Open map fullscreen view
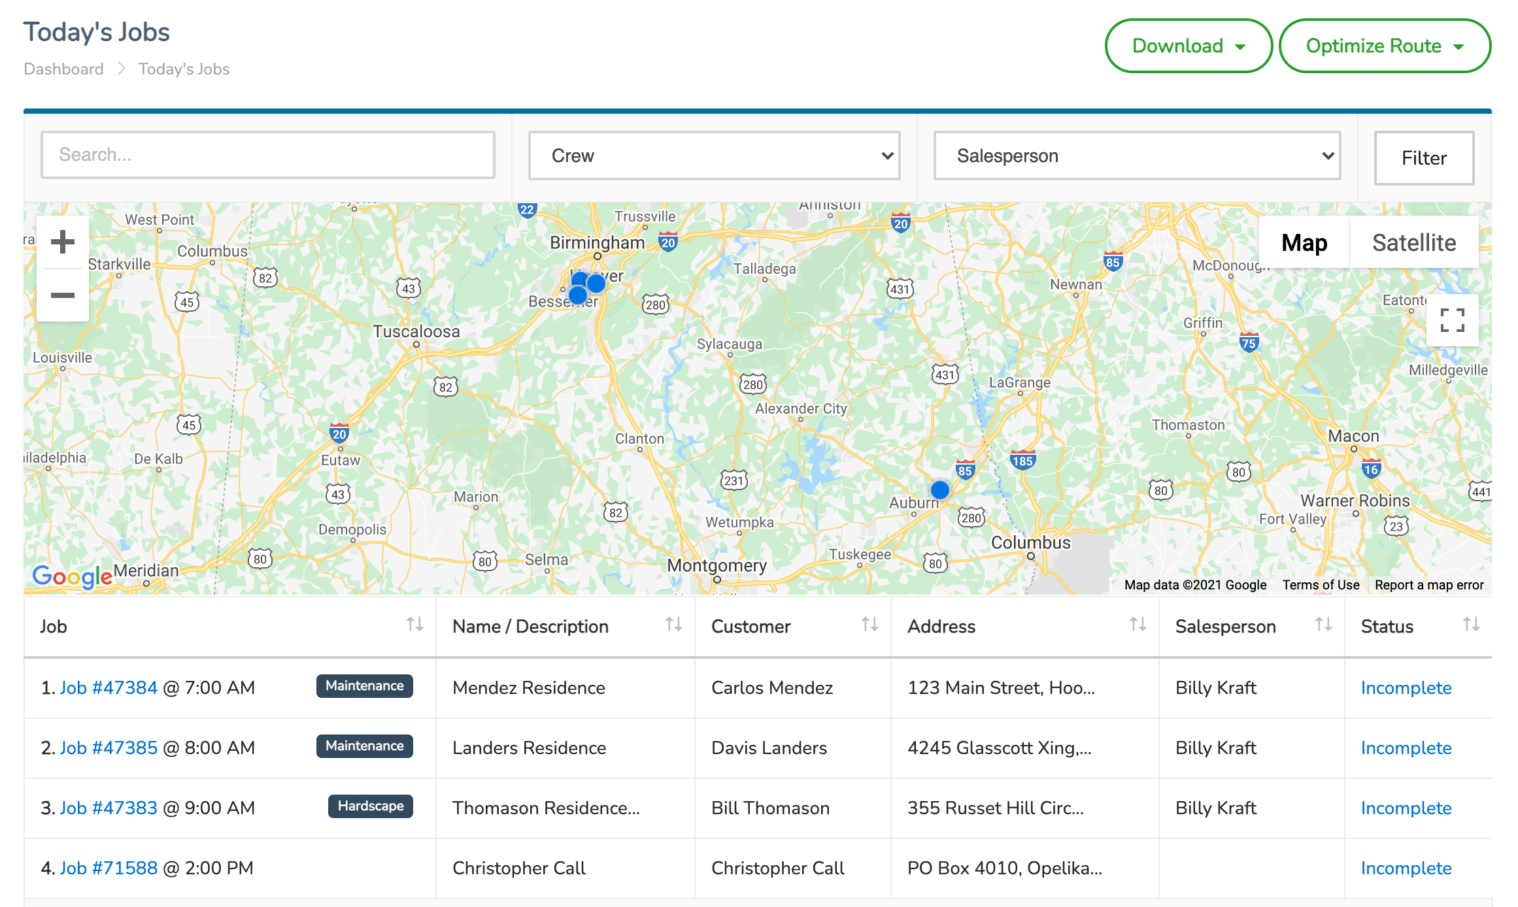The image size is (1518, 907). 1452,320
